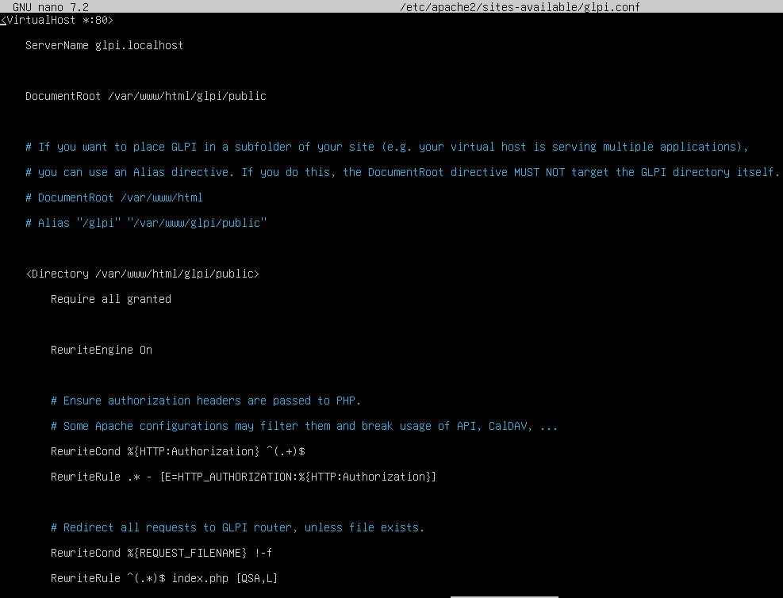Click the RewriteCond %{HTTP:Authorization} line
This screenshot has height=598, width=783.
178,451
